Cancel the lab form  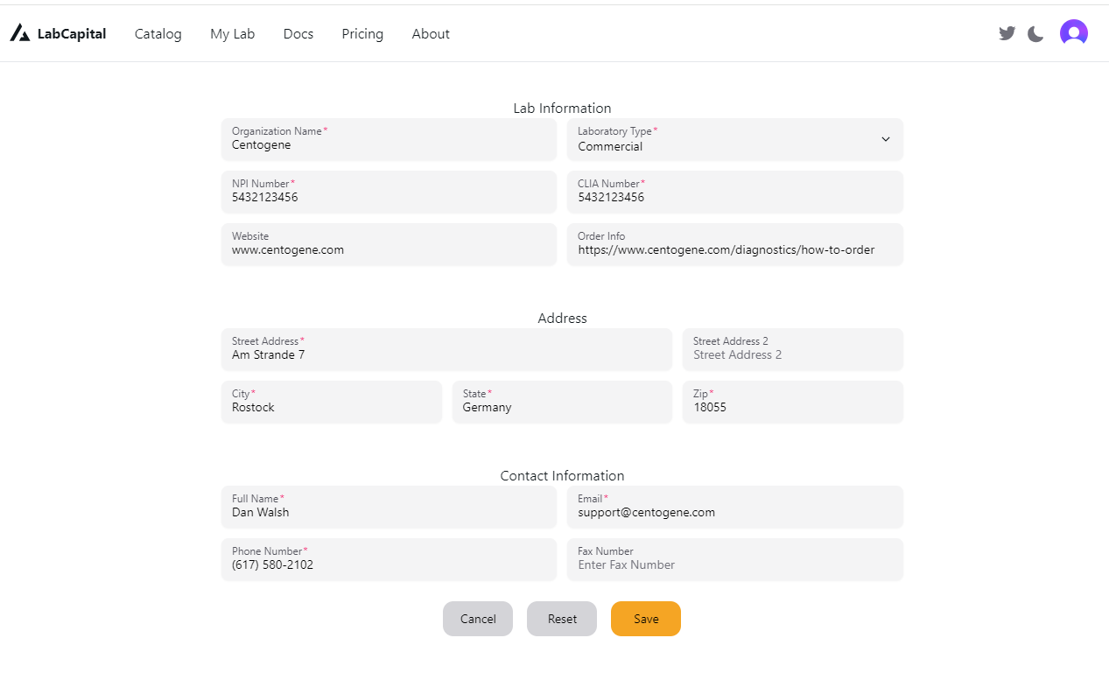point(478,619)
